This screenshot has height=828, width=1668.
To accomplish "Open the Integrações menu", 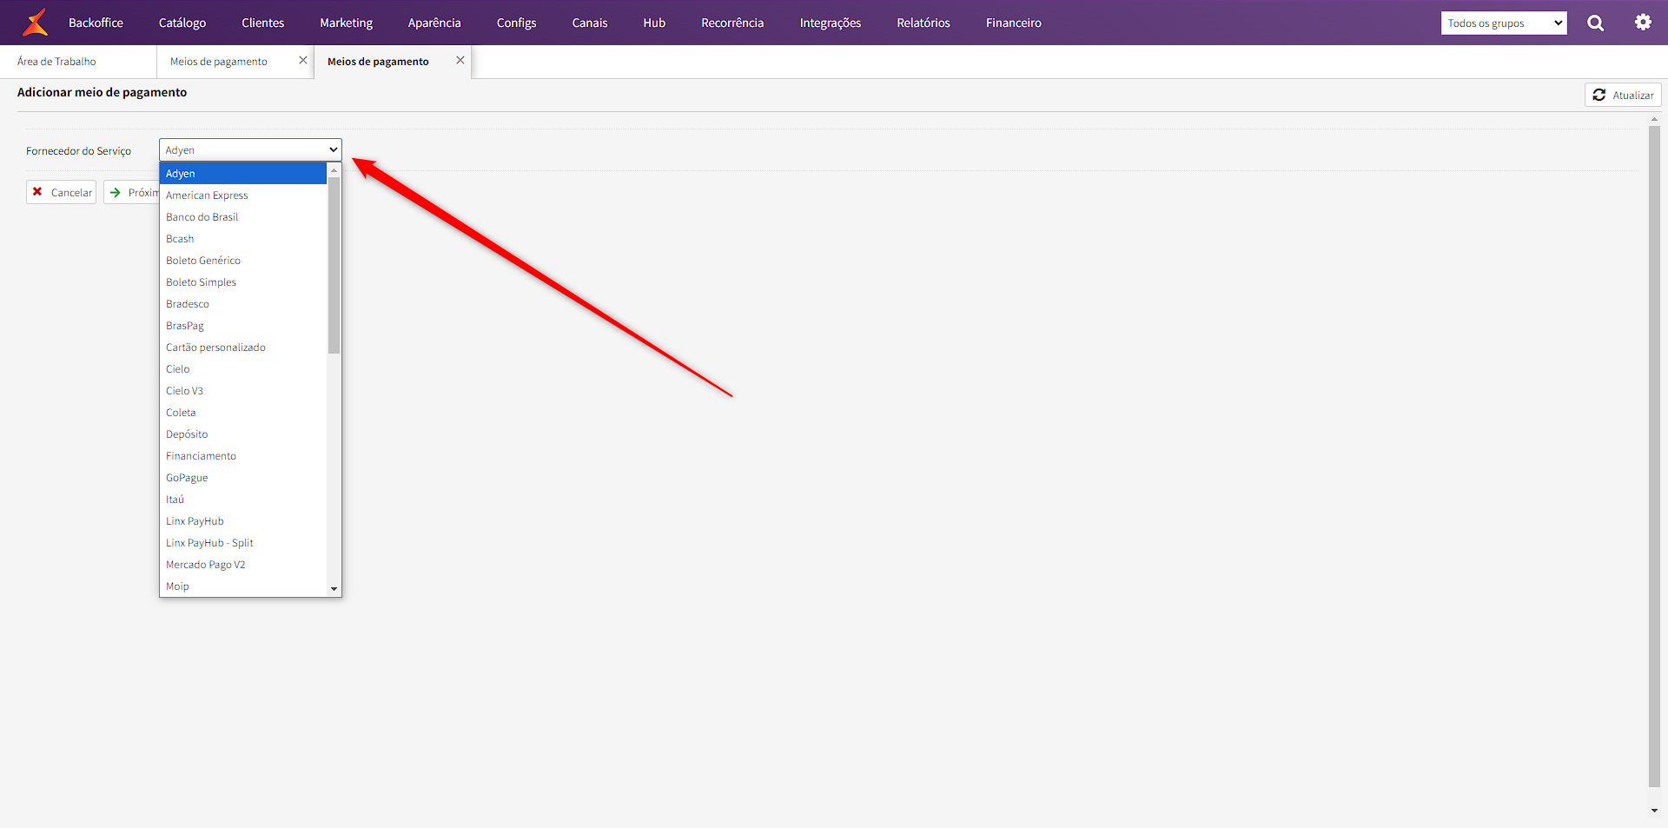I will click(831, 23).
